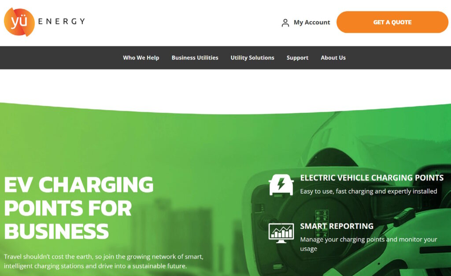Open the Business Utilities menu

coord(195,58)
